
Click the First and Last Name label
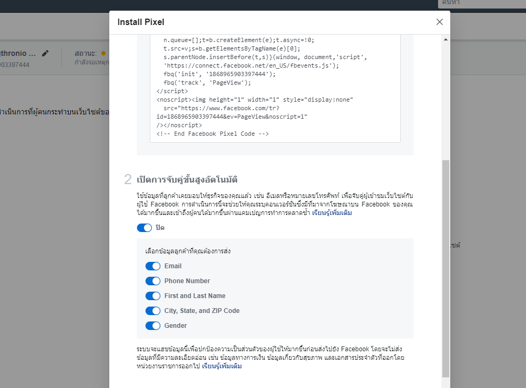click(x=195, y=296)
